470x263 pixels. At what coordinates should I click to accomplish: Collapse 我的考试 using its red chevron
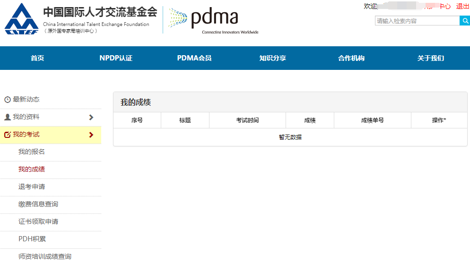click(91, 135)
